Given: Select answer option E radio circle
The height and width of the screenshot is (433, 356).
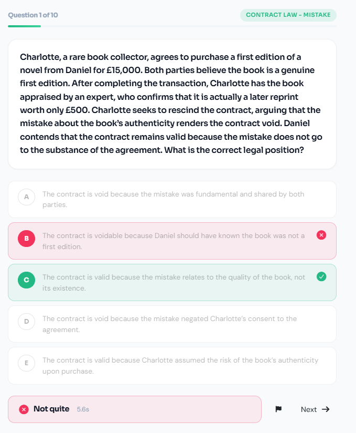Looking at the screenshot, I should pos(26,363).
